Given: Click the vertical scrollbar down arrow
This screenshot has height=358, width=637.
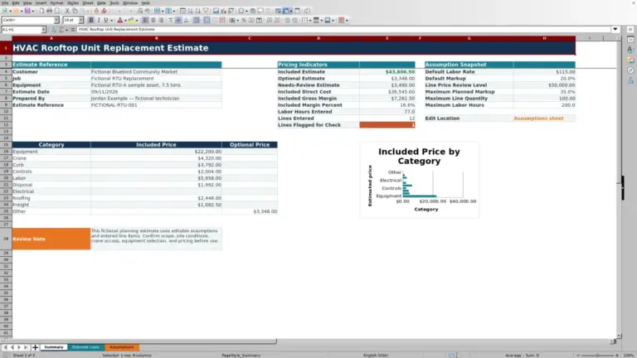Looking at the screenshot, I should pyautogui.click(x=619, y=336).
